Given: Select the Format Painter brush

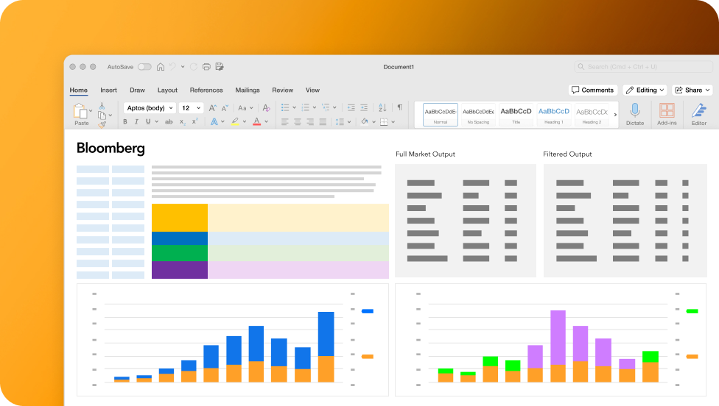Looking at the screenshot, I should click(102, 124).
